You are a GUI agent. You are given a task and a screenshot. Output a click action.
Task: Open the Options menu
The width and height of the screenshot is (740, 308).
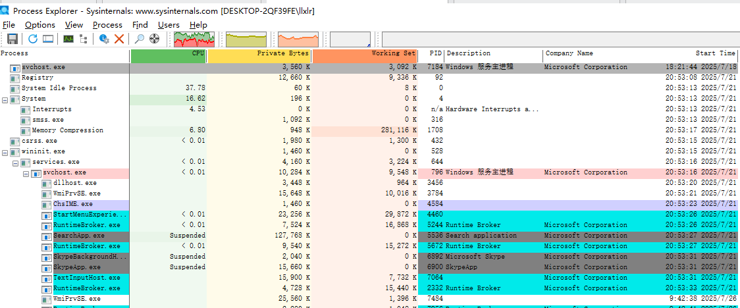tap(40, 25)
